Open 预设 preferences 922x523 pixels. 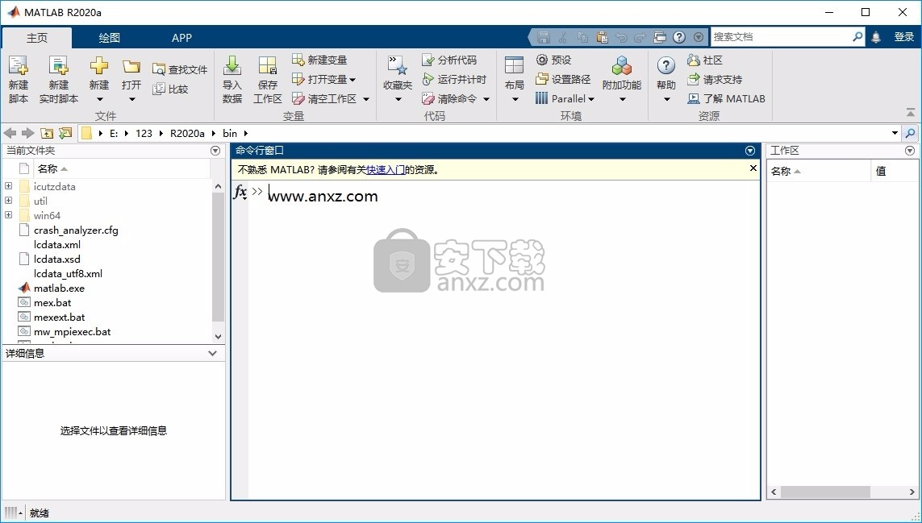tap(553, 60)
